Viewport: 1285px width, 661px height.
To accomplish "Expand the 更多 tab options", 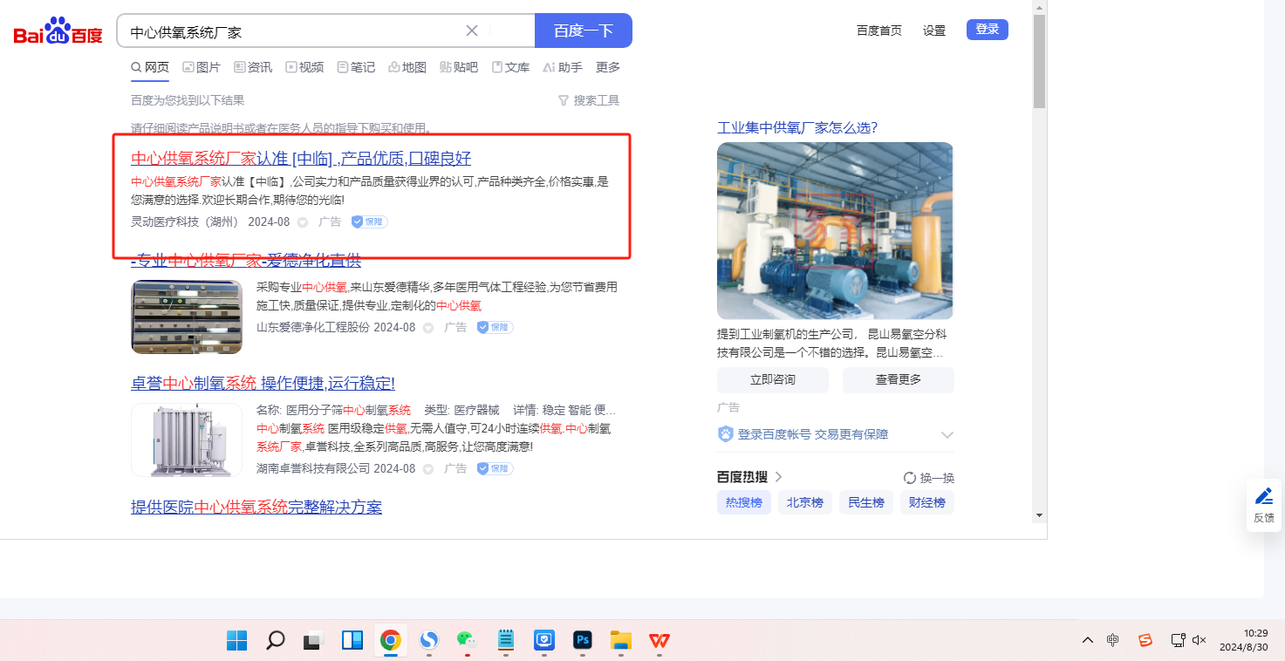I will click(x=608, y=67).
